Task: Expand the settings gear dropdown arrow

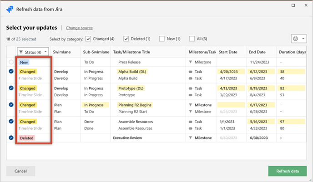Action: click(x=303, y=39)
